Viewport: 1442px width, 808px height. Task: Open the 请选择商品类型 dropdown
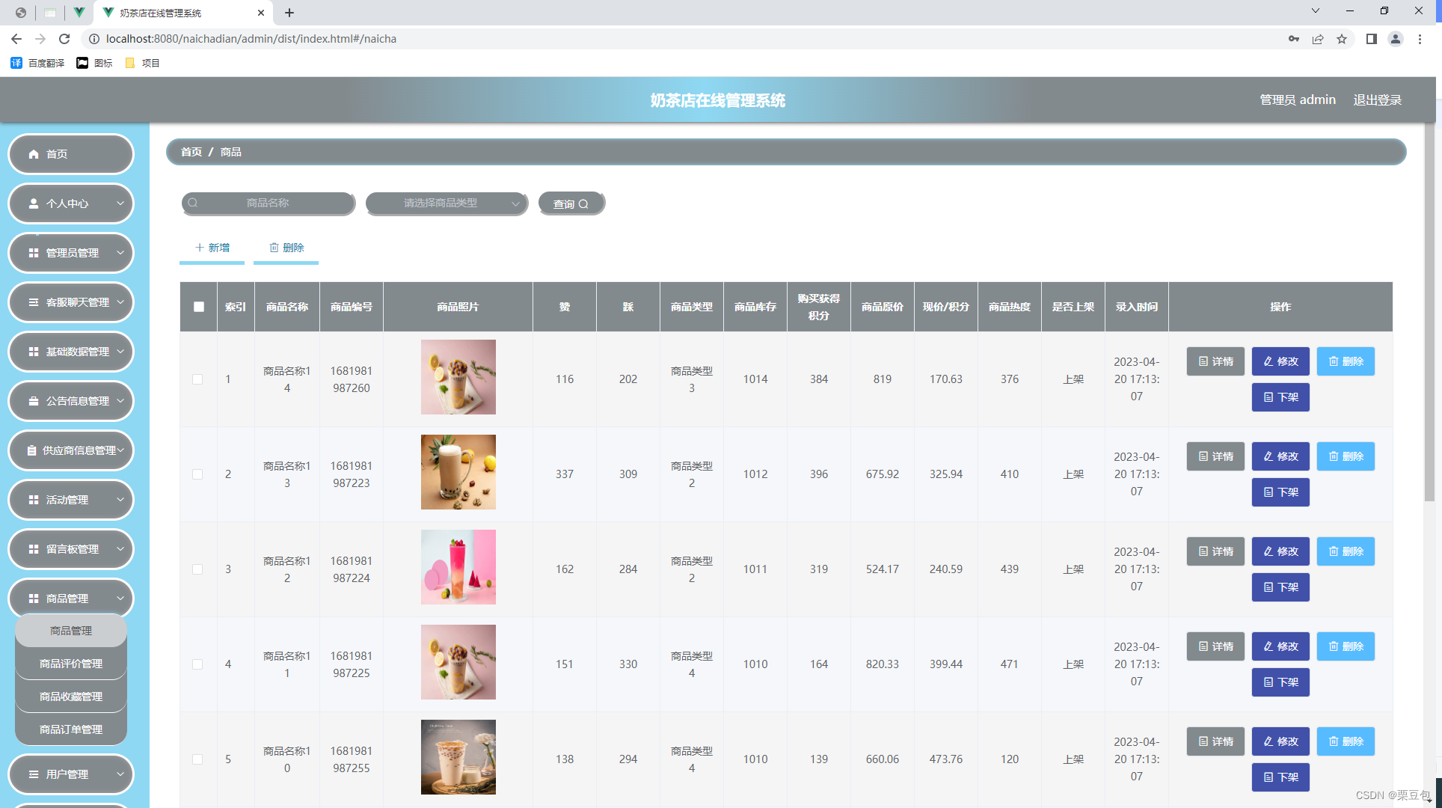(447, 203)
